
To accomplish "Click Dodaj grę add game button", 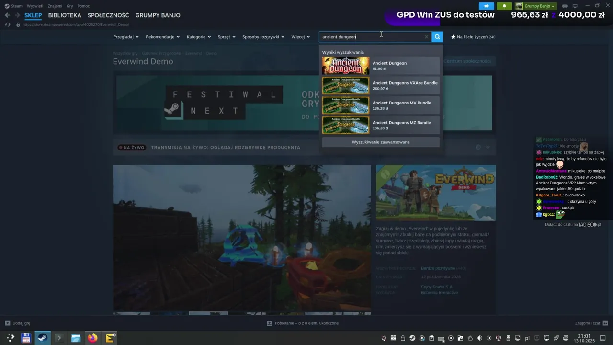I will 18,323.
